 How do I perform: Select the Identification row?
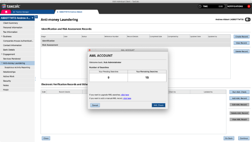[135, 41]
